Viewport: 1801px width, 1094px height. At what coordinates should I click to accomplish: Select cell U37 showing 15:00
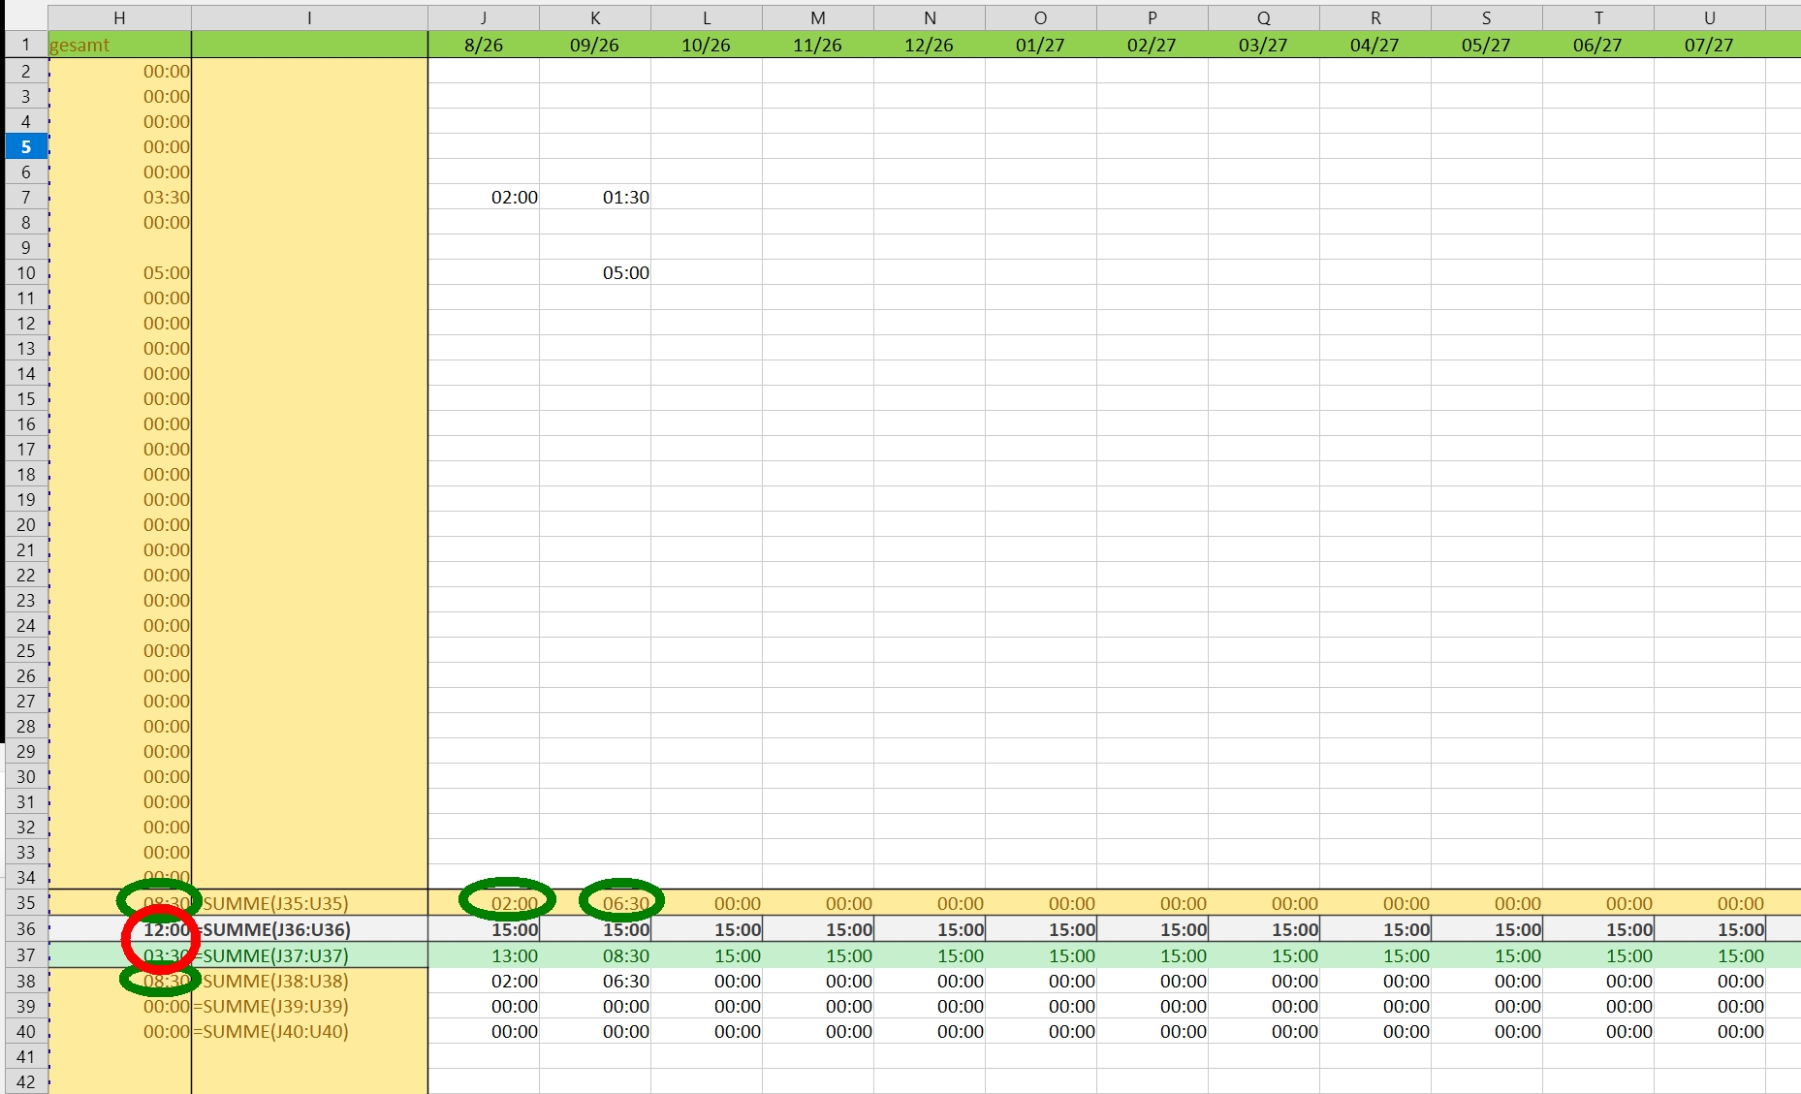pos(1710,955)
